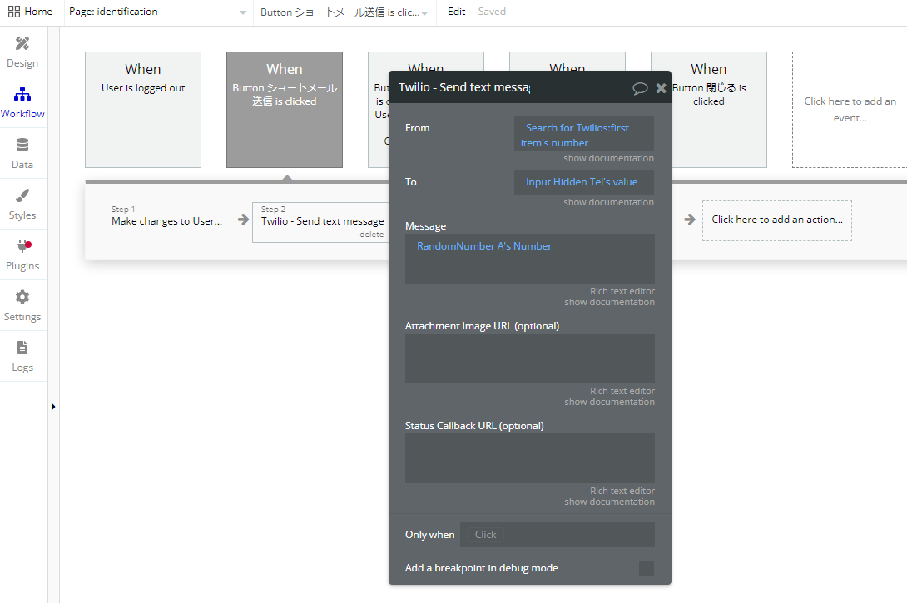Delete Step 2 action
The image size is (907, 603).
371,235
